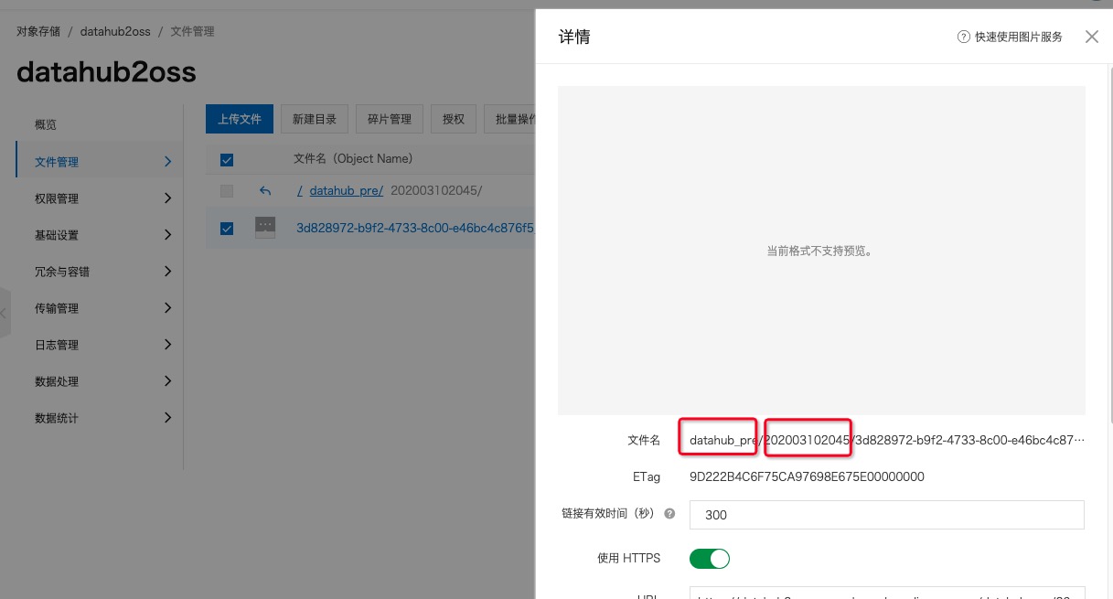
Task: Click the 新建目录 button
Action: [315, 119]
